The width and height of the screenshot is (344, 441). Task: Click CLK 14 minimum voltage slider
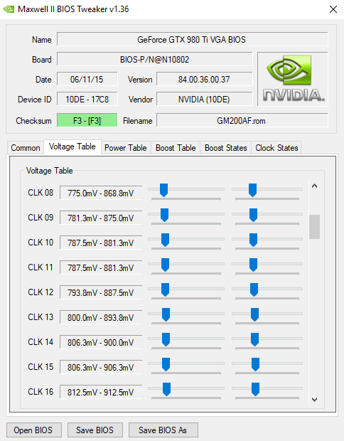tap(186, 341)
